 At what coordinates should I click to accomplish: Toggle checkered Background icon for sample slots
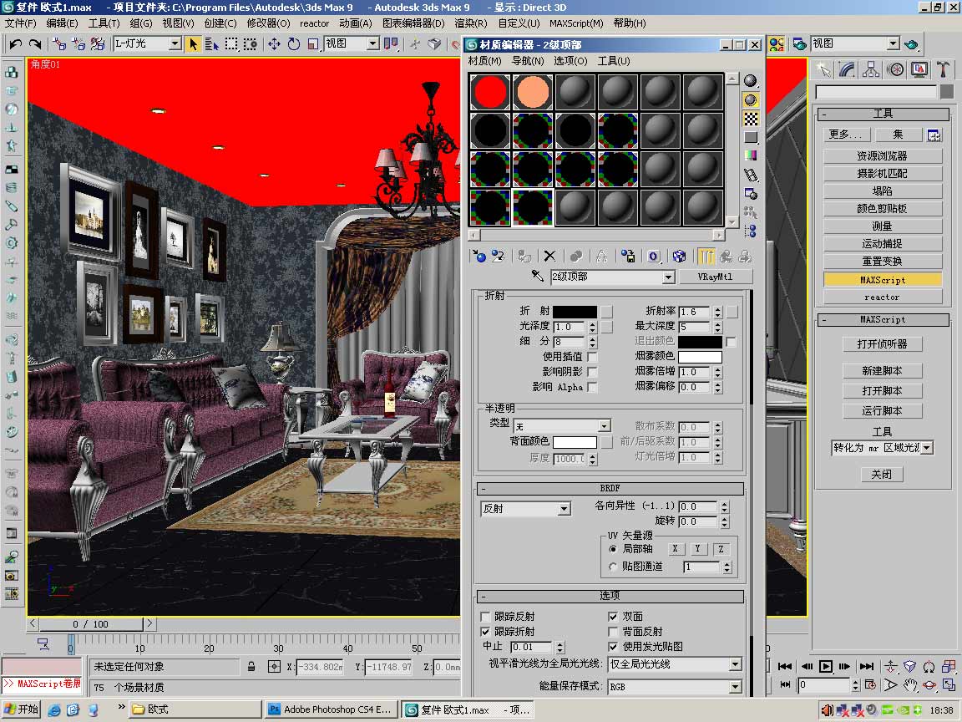pyautogui.click(x=751, y=119)
